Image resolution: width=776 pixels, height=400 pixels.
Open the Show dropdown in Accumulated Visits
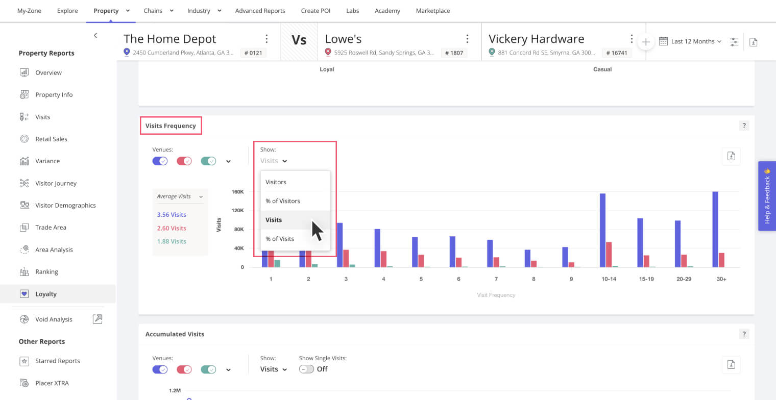tap(274, 369)
